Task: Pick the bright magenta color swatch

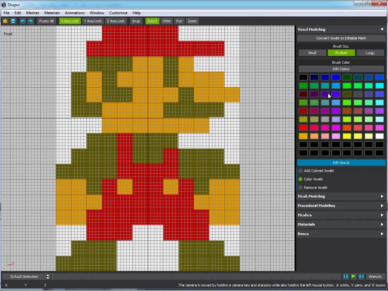Action: [336, 128]
